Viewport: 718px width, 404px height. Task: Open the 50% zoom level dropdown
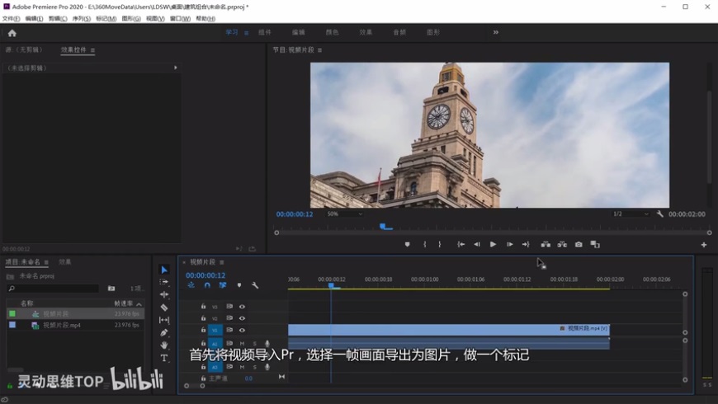coord(344,214)
